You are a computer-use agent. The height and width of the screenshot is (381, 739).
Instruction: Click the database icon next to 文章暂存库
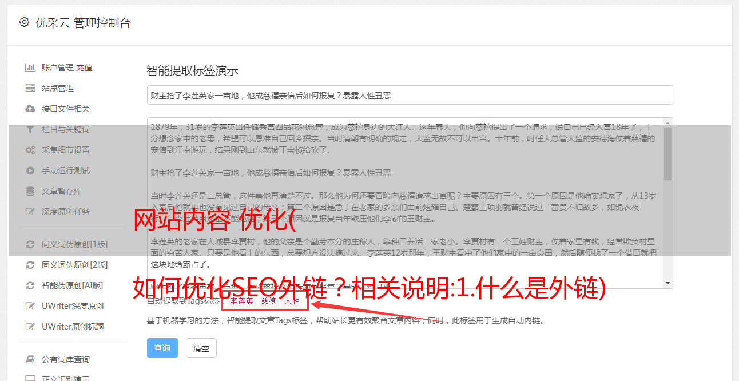click(30, 191)
